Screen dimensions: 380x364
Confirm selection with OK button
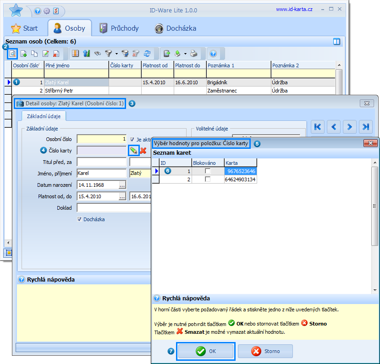205,351
